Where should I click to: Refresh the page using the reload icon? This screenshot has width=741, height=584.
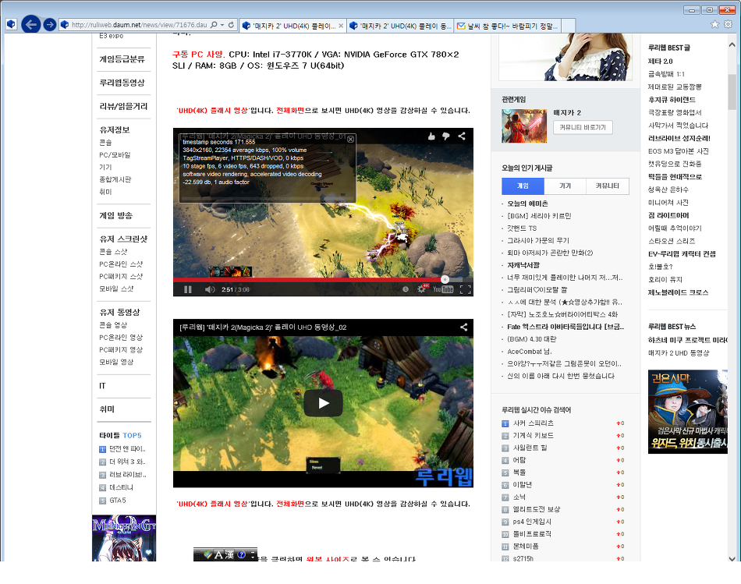(231, 25)
